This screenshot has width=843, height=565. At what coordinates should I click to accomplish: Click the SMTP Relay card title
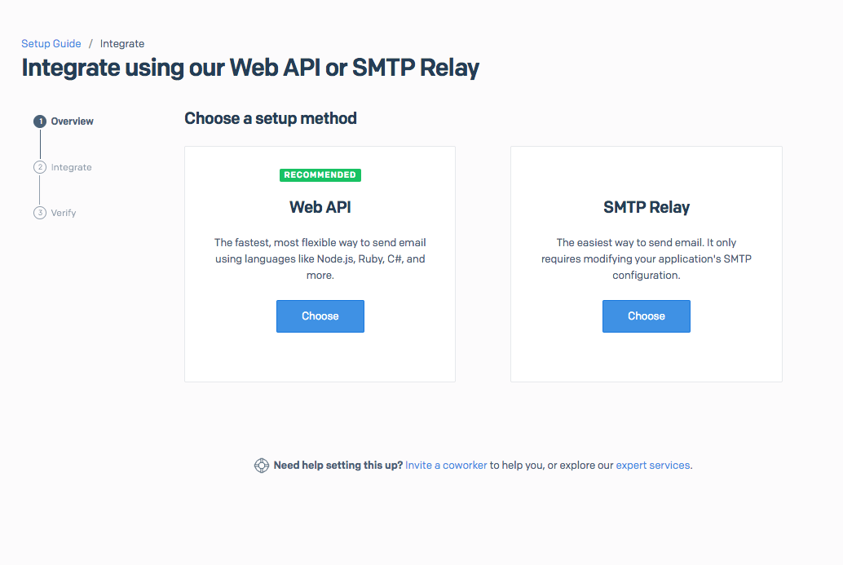pyautogui.click(x=647, y=207)
